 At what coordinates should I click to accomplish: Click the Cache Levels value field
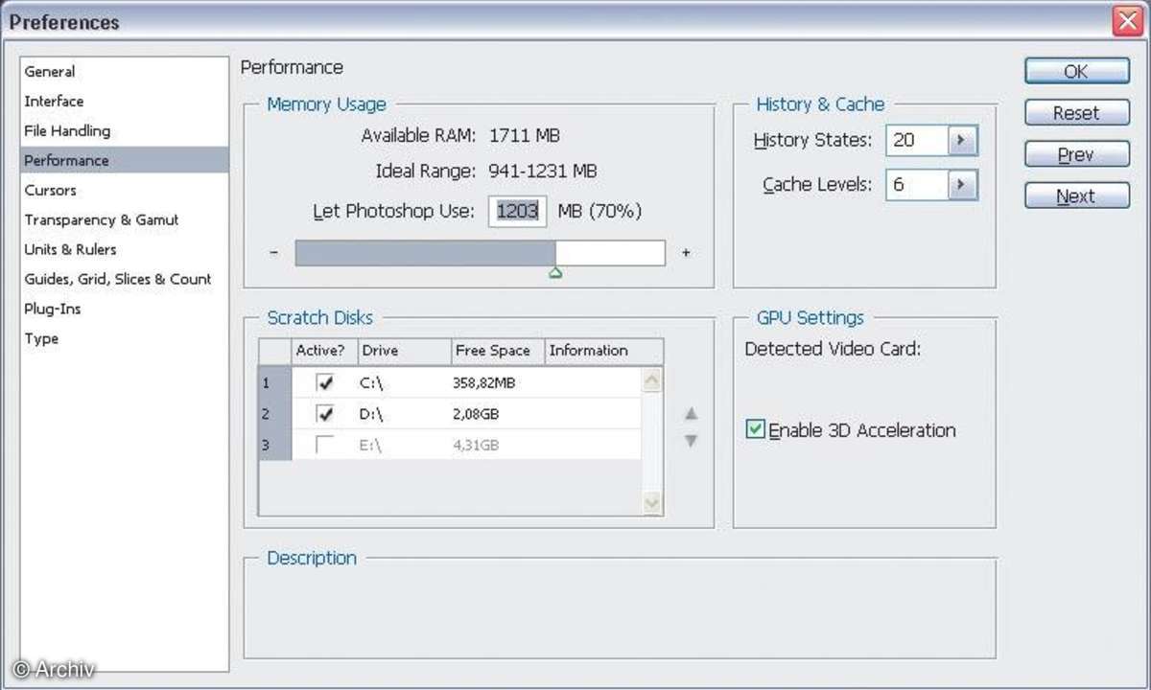coord(917,184)
